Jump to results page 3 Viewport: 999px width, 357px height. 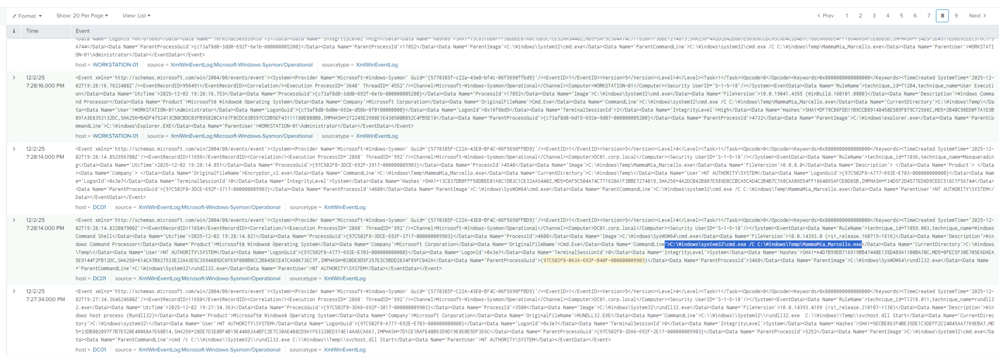874,15
